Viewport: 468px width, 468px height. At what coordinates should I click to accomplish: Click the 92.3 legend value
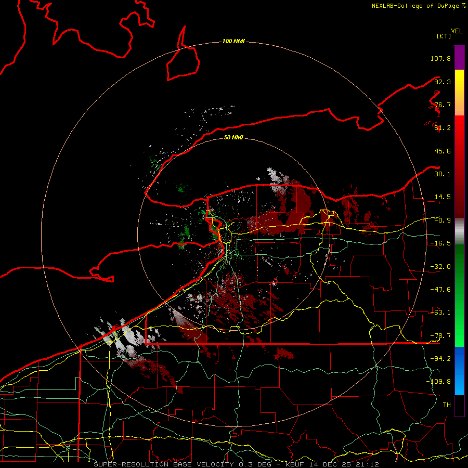coord(443,82)
